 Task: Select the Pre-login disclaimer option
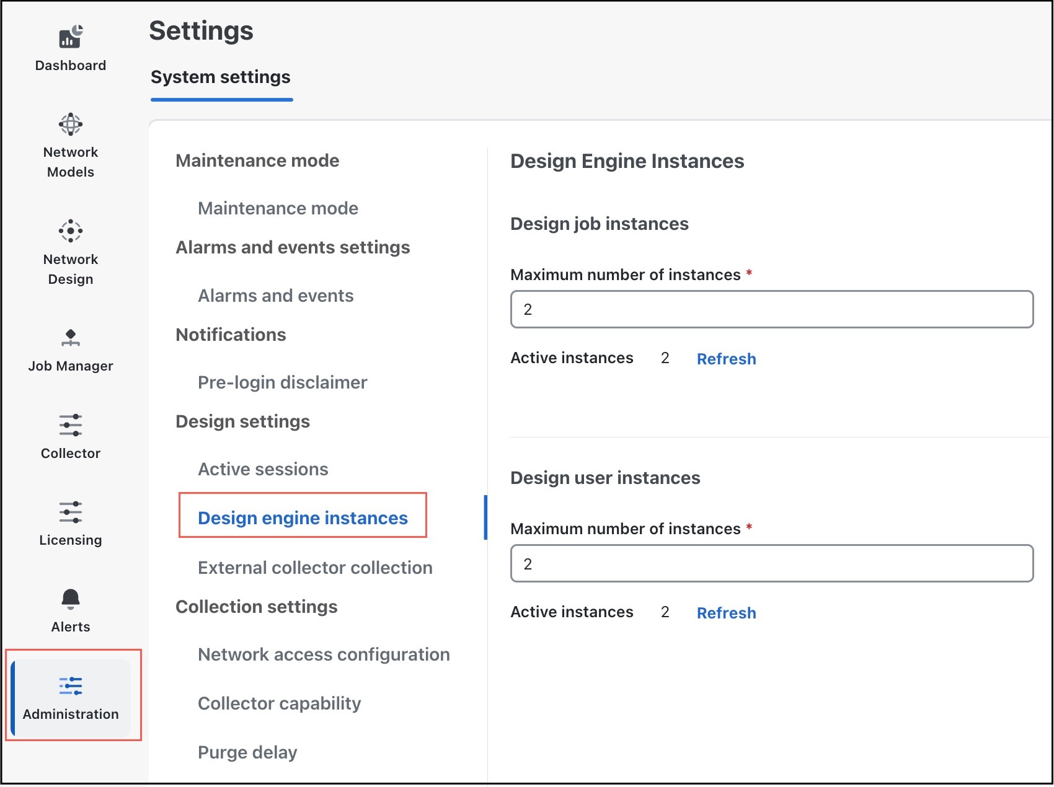[281, 382]
